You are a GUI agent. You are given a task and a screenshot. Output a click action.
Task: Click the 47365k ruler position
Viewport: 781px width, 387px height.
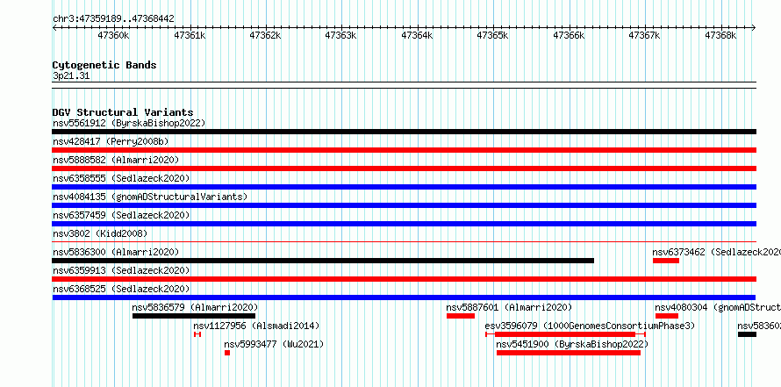(x=493, y=35)
